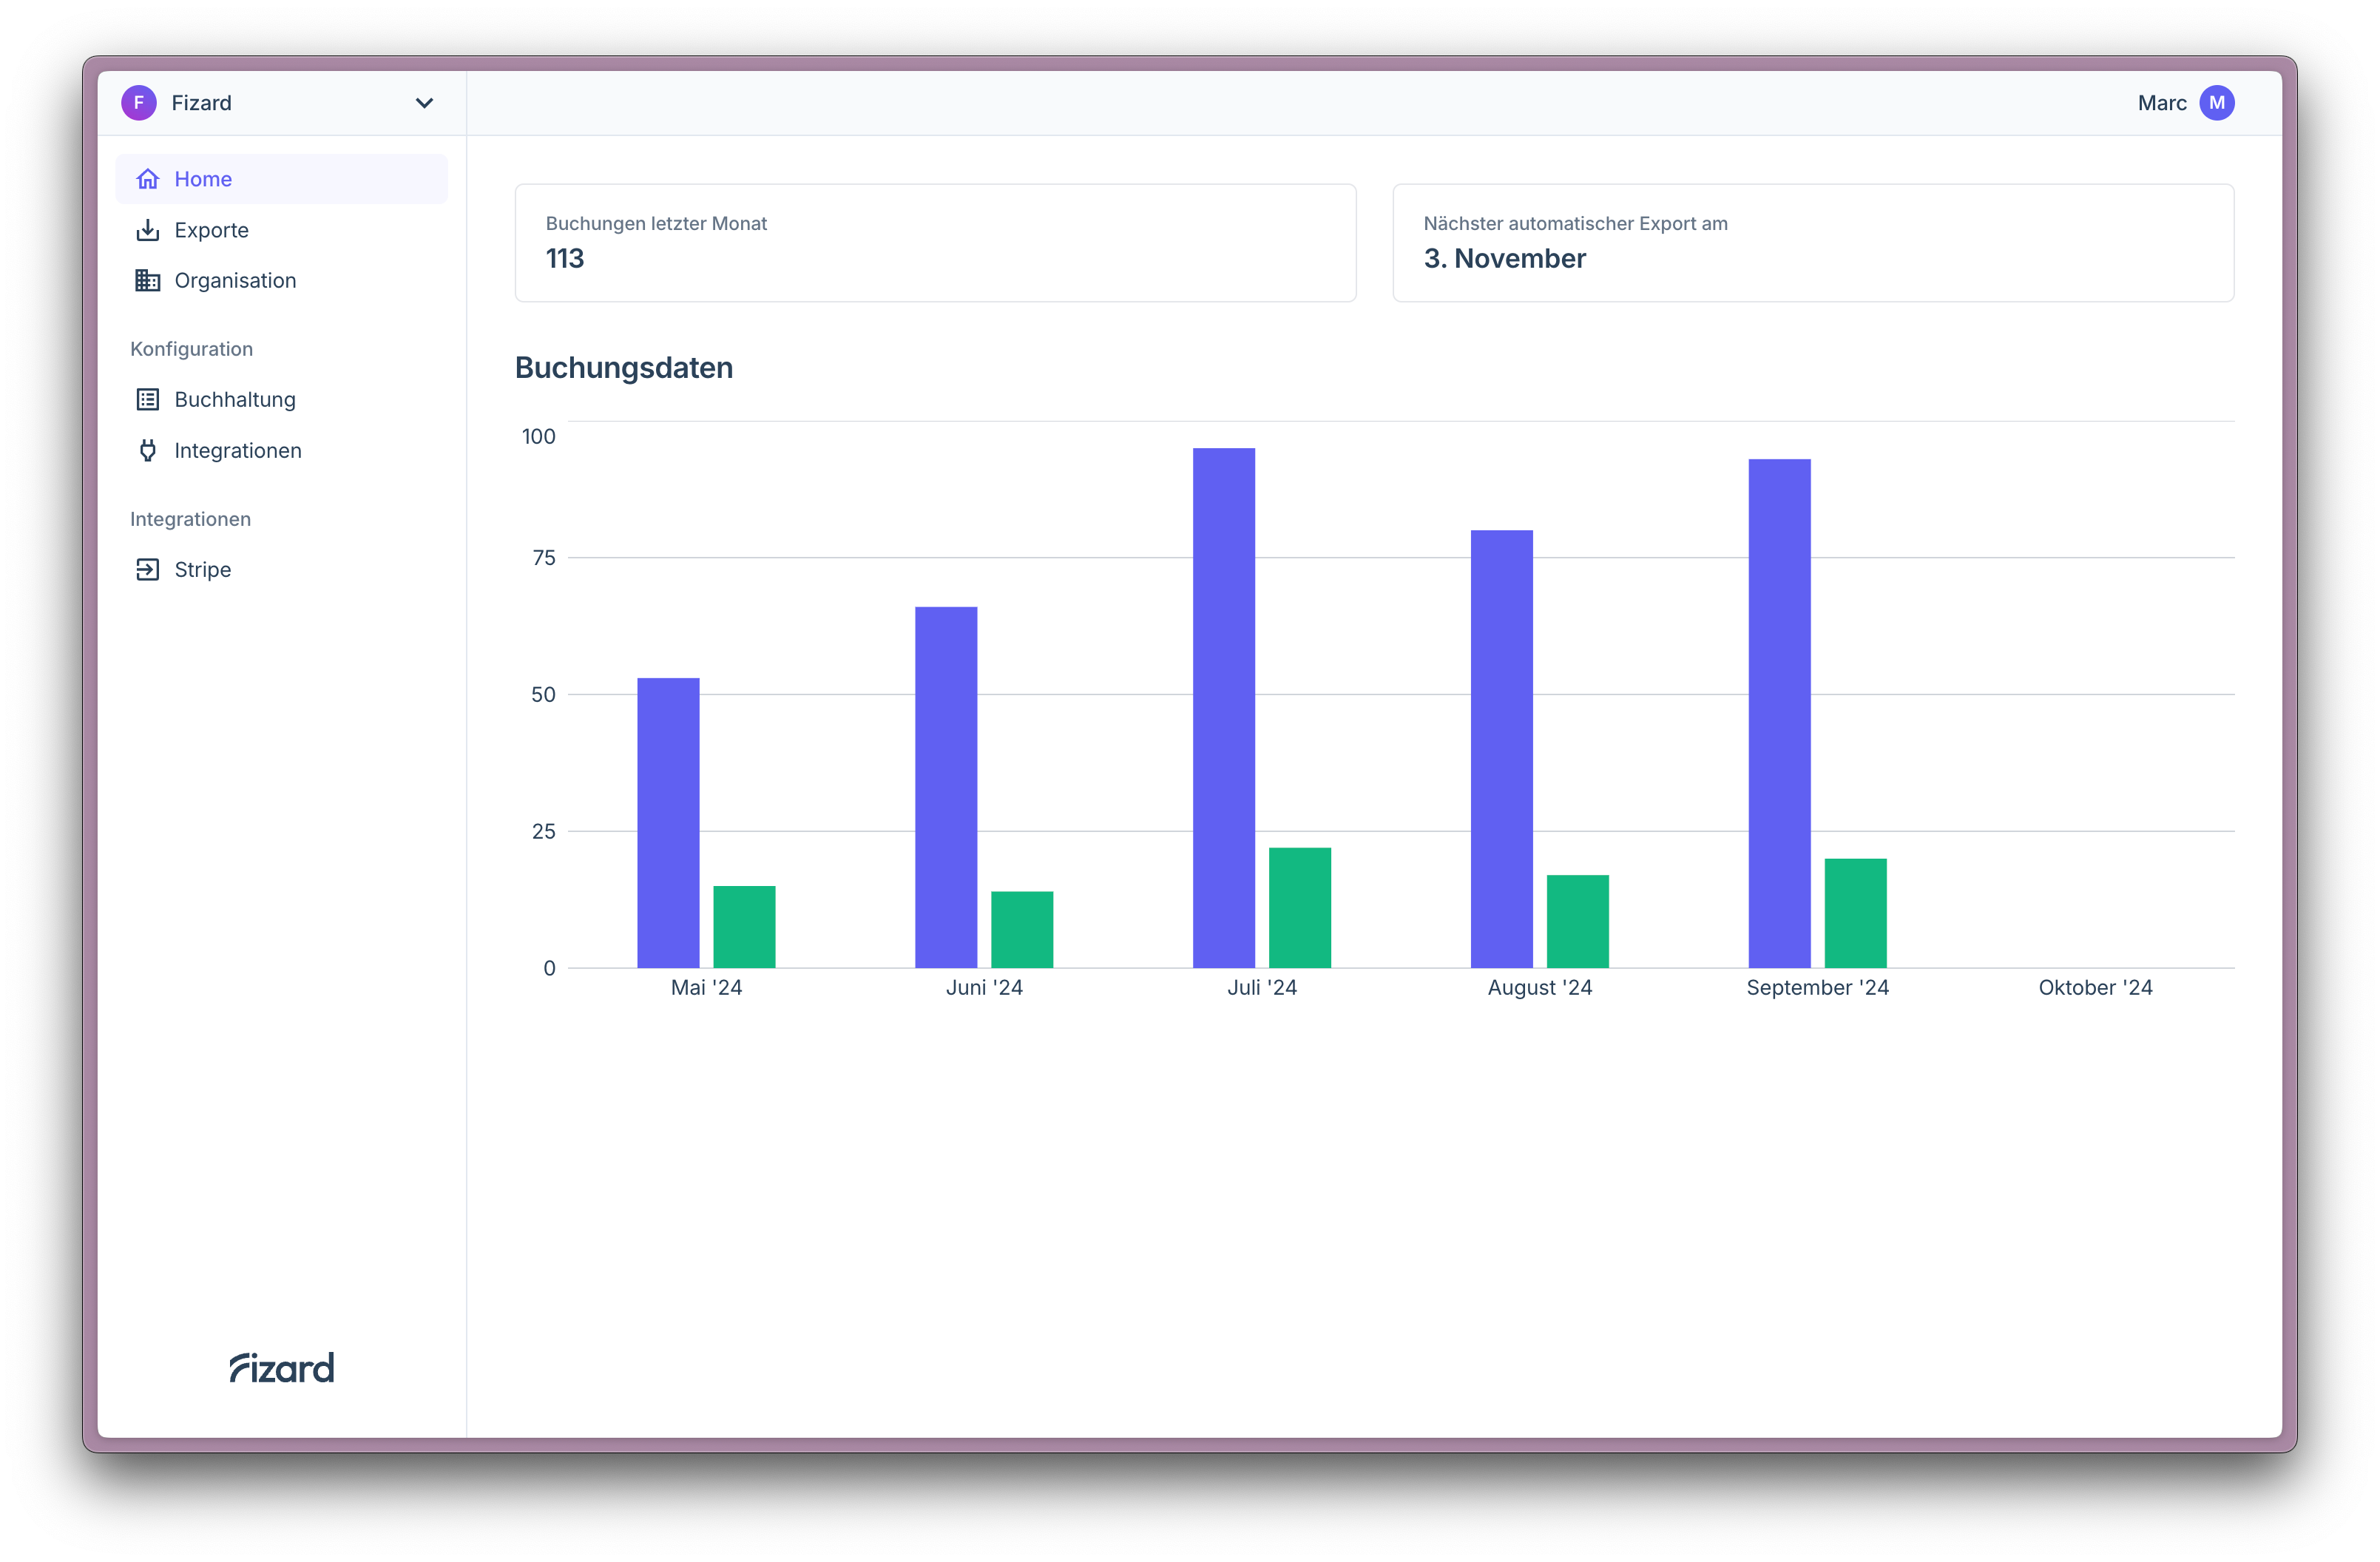Expand the Fizard organisation chevron
Screen dimensions: 2380x1562
point(424,103)
